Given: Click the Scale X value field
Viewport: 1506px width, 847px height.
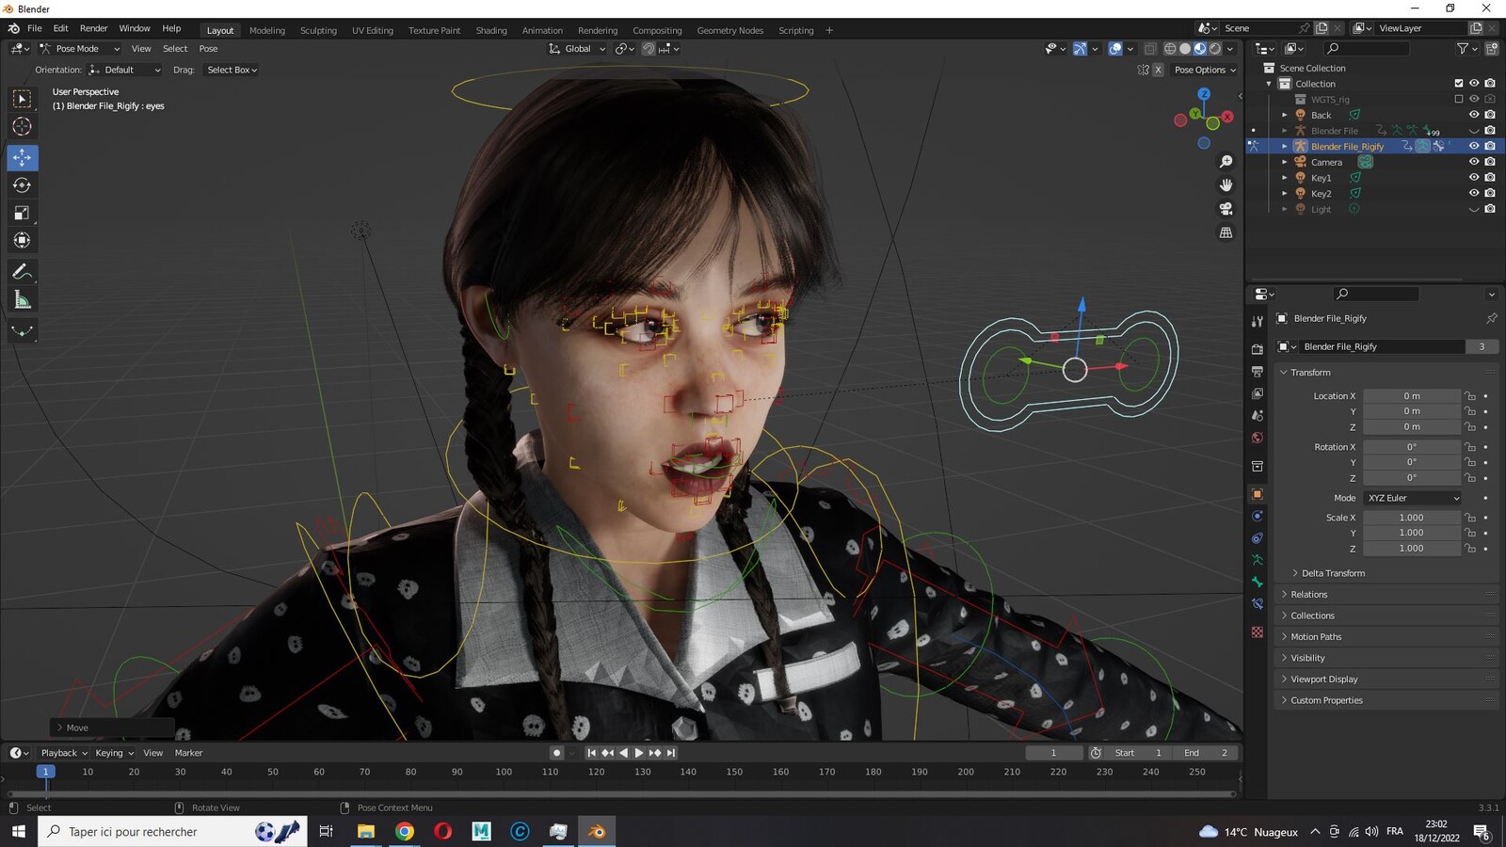Looking at the screenshot, I should point(1411,518).
